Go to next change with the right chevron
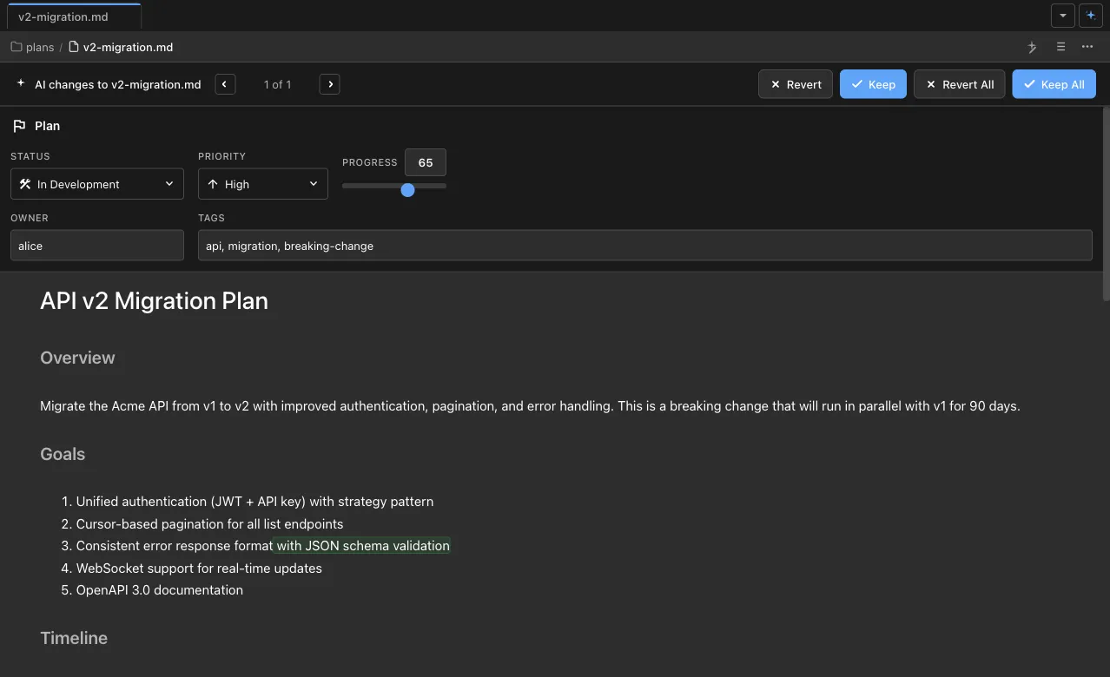The width and height of the screenshot is (1110, 677). tap(329, 84)
